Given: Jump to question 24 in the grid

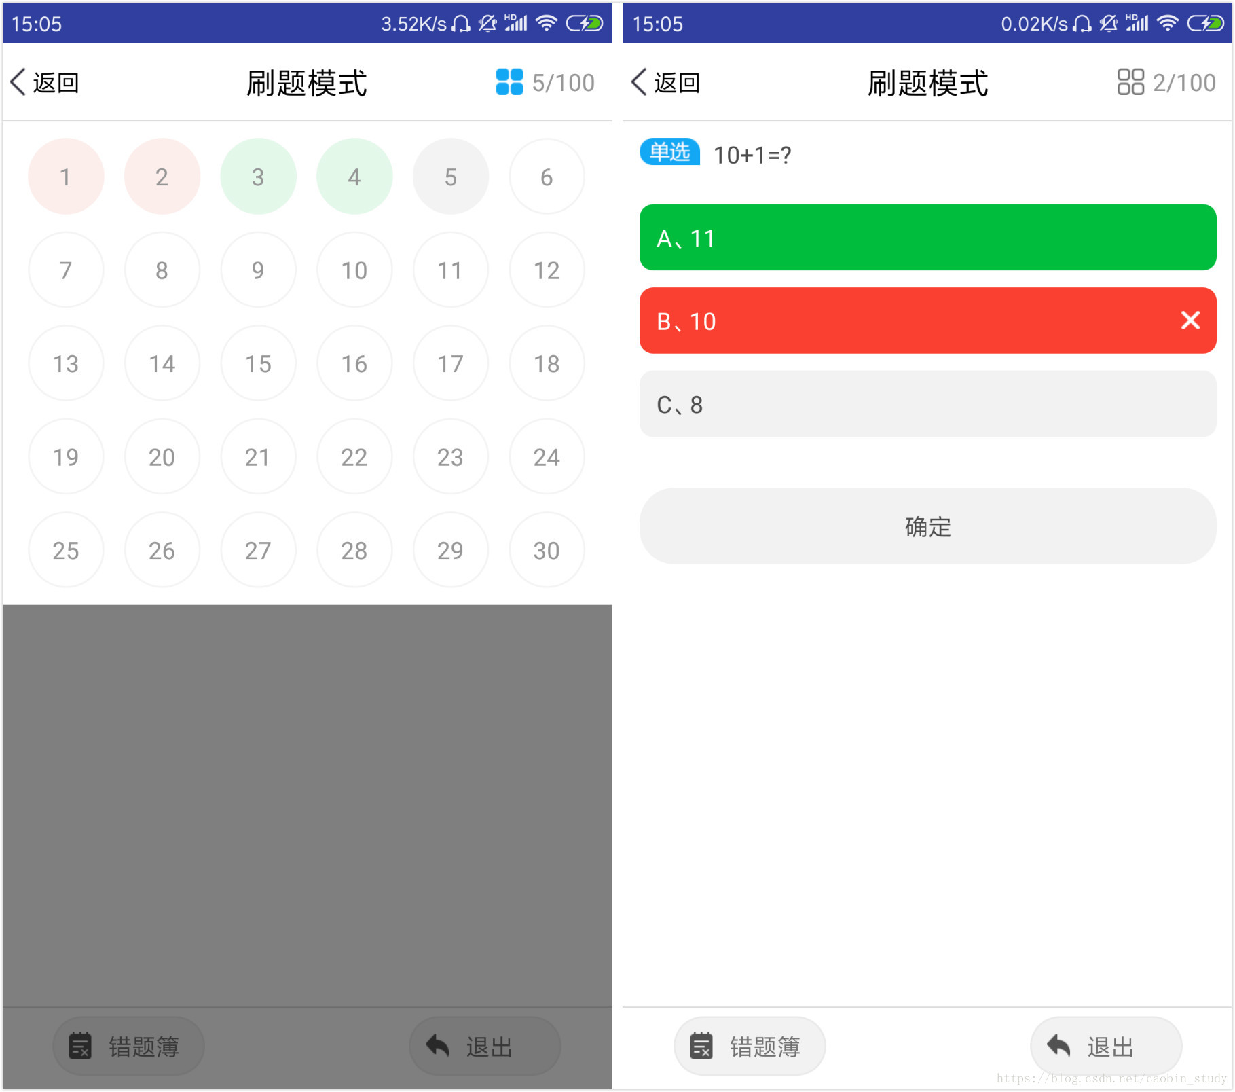Looking at the screenshot, I should tap(547, 456).
